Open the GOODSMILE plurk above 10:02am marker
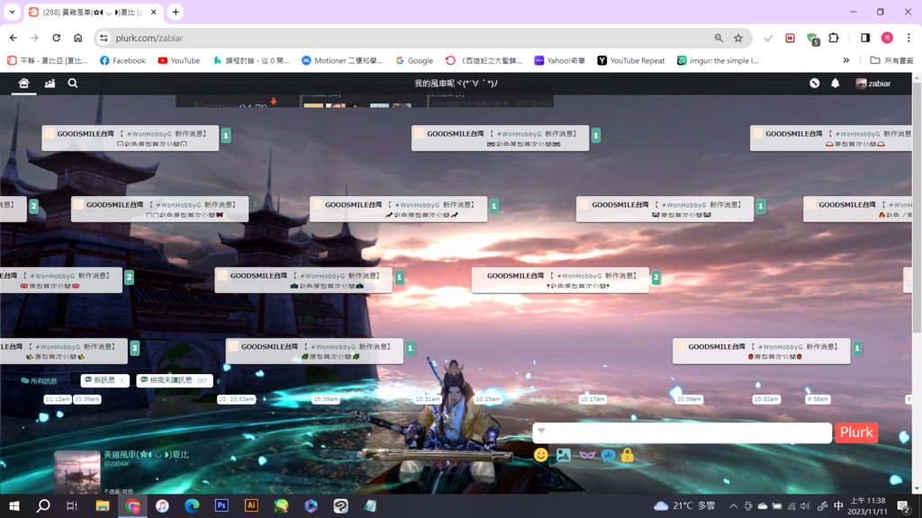This screenshot has width=922, height=518. 762,351
